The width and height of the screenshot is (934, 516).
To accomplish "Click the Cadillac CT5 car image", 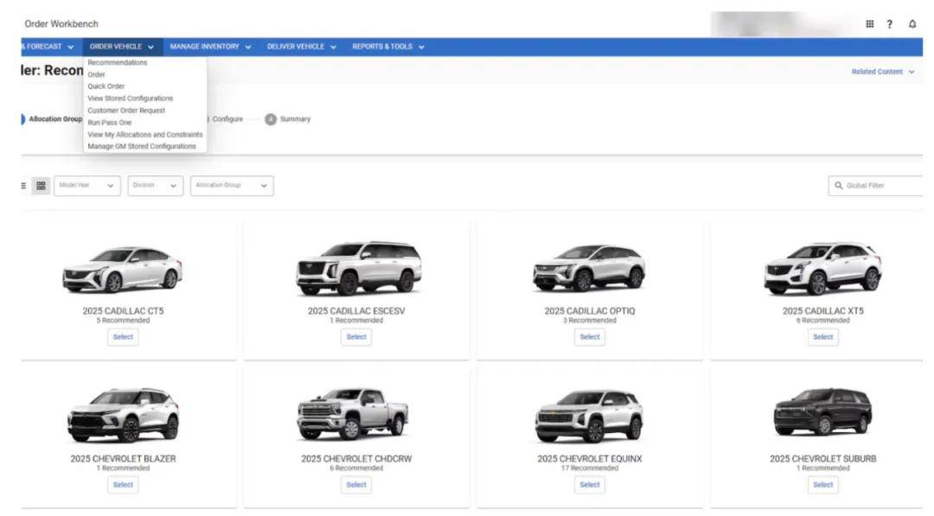I will (x=123, y=269).
